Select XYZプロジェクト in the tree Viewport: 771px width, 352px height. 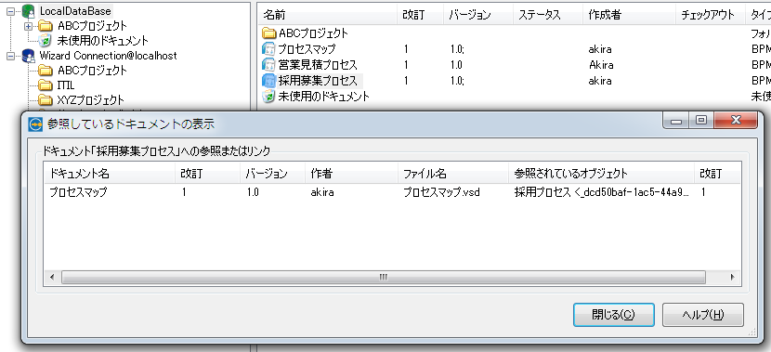pyautogui.click(x=90, y=99)
